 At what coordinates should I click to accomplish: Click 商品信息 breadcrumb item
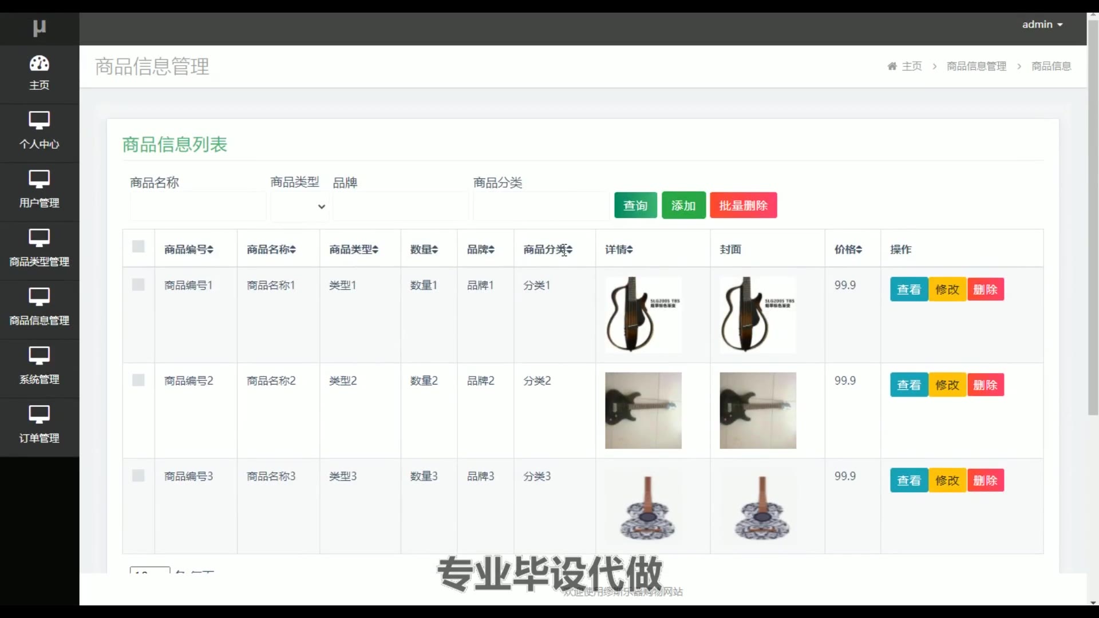click(x=1051, y=66)
